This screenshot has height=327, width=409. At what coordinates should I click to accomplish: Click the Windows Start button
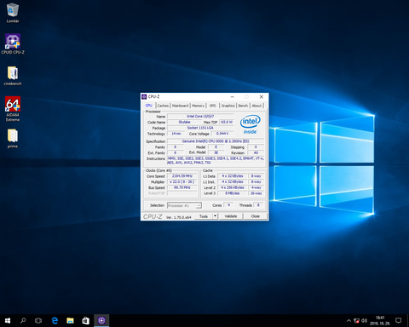click(x=8, y=321)
